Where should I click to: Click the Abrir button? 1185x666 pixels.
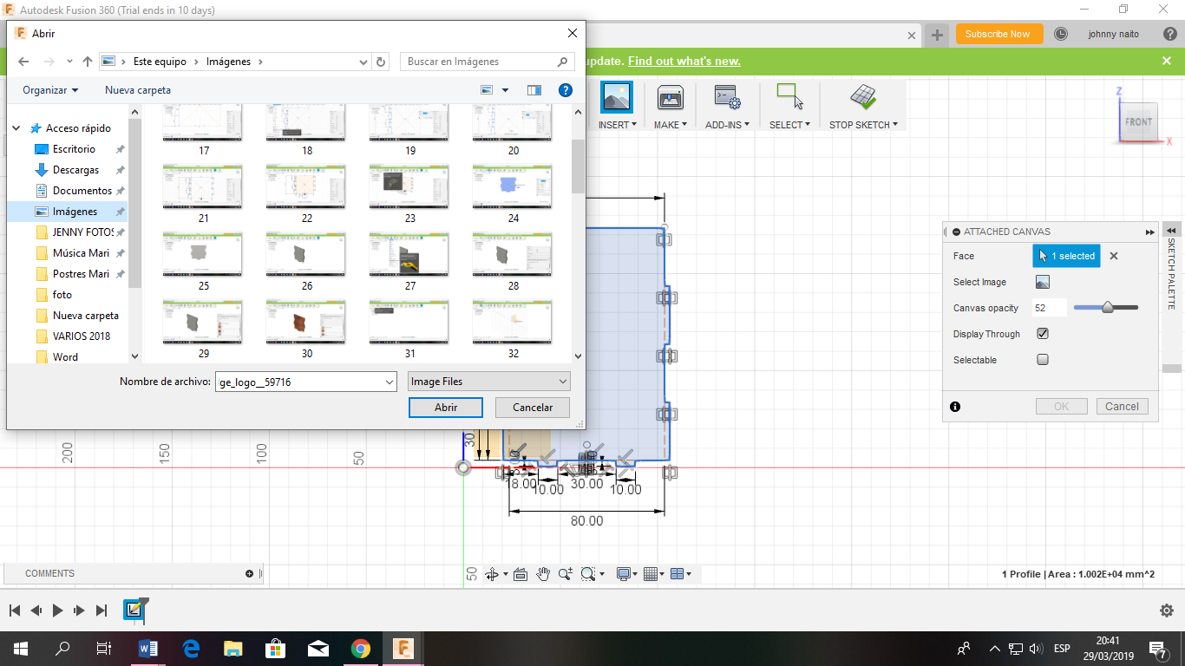(446, 408)
